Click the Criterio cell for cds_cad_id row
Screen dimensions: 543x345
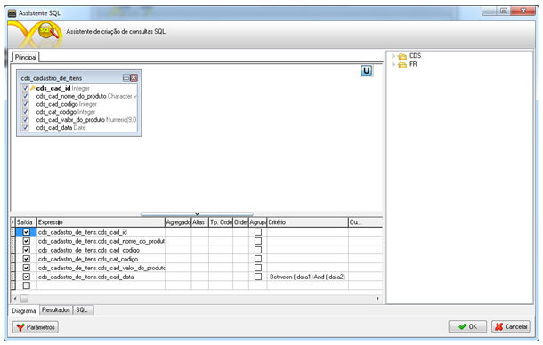click(x=307, y=232)
